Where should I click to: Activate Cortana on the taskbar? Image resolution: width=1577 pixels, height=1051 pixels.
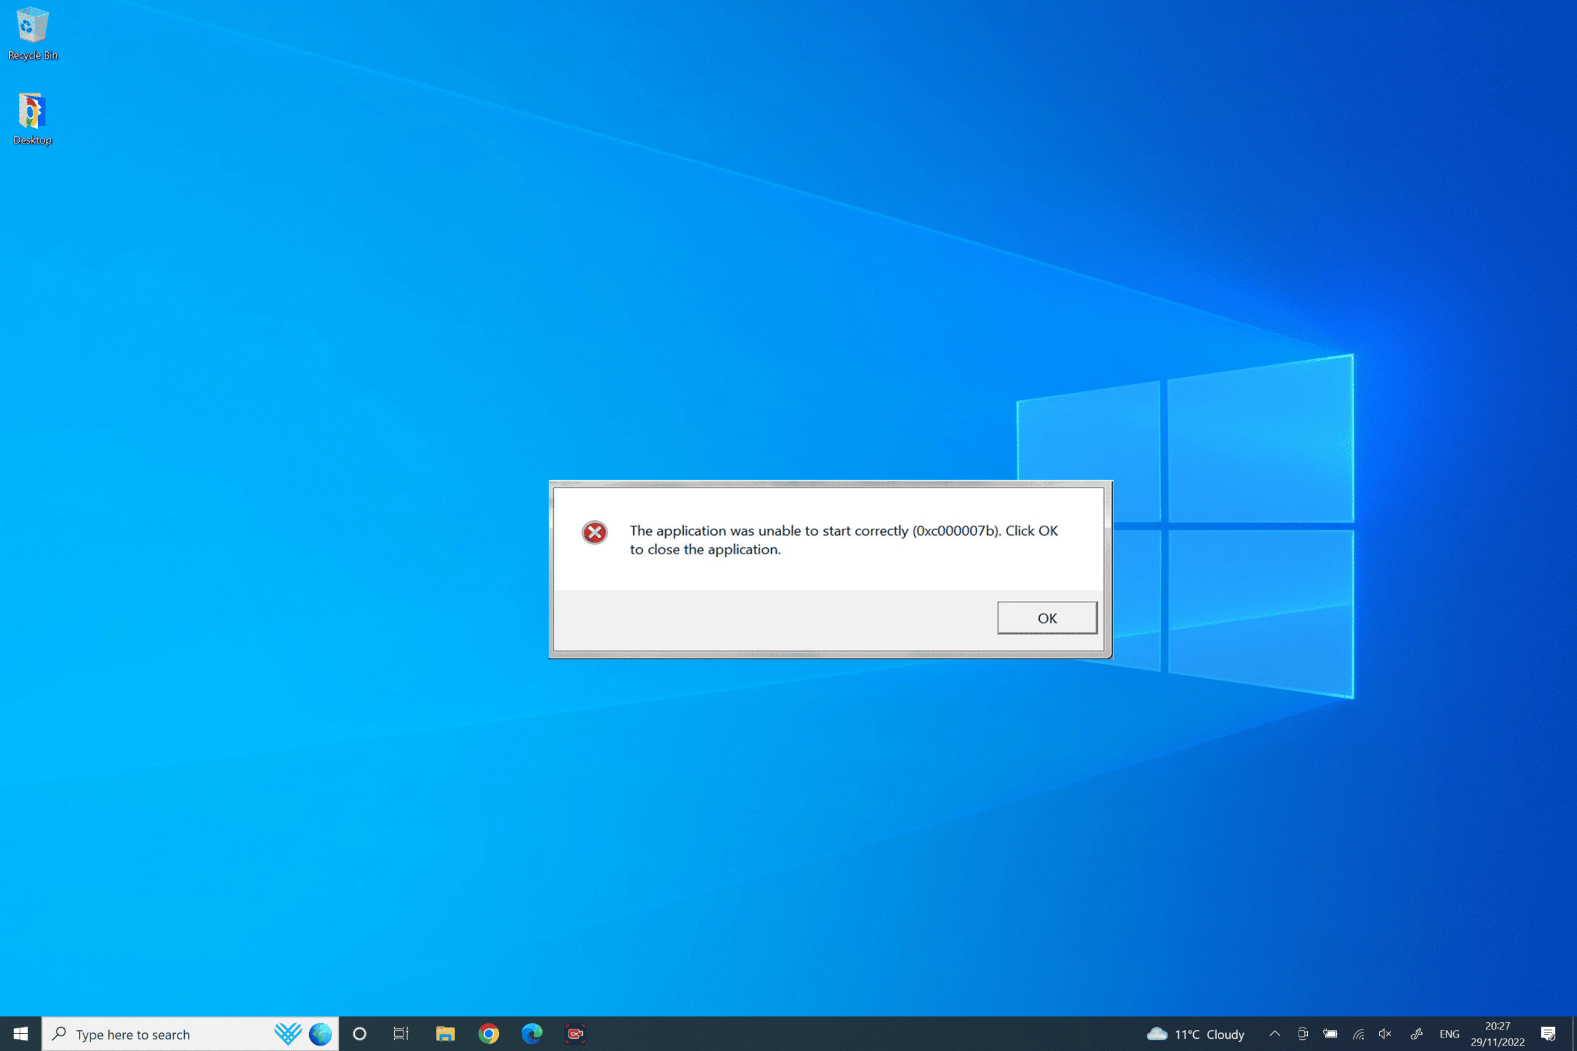coord(360,1034)
